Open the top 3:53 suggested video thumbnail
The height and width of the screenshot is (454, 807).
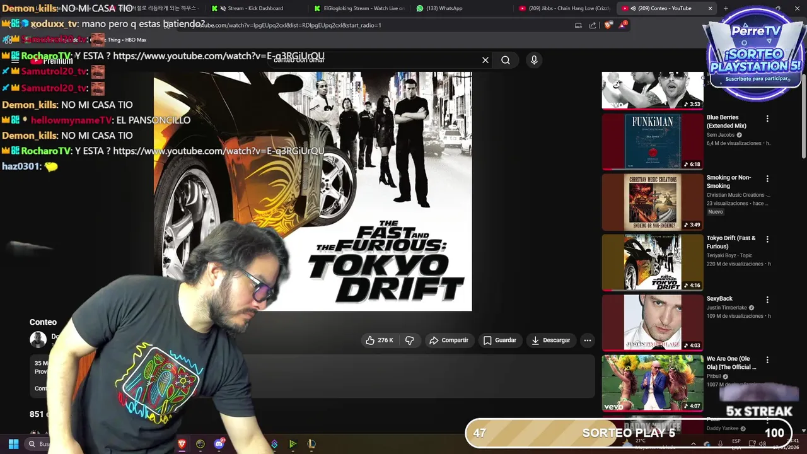click(x=653, y=90)
